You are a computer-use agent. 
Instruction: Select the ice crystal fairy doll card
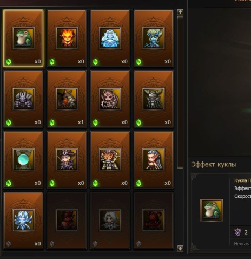(23, 221)
